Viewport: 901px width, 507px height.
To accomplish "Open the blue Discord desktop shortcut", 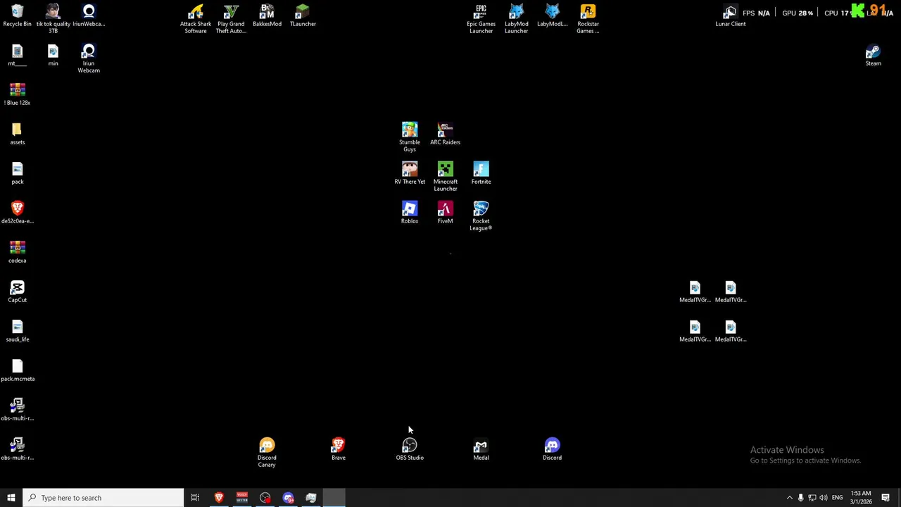I will 552,449.
